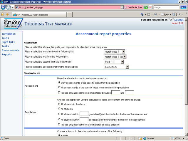This screenshot has height=141, width=188.
Task: Click the page icon in the status bar
Action: [2, 138]
